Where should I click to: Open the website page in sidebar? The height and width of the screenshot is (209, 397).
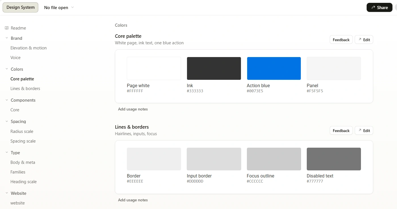pos(18,203)
